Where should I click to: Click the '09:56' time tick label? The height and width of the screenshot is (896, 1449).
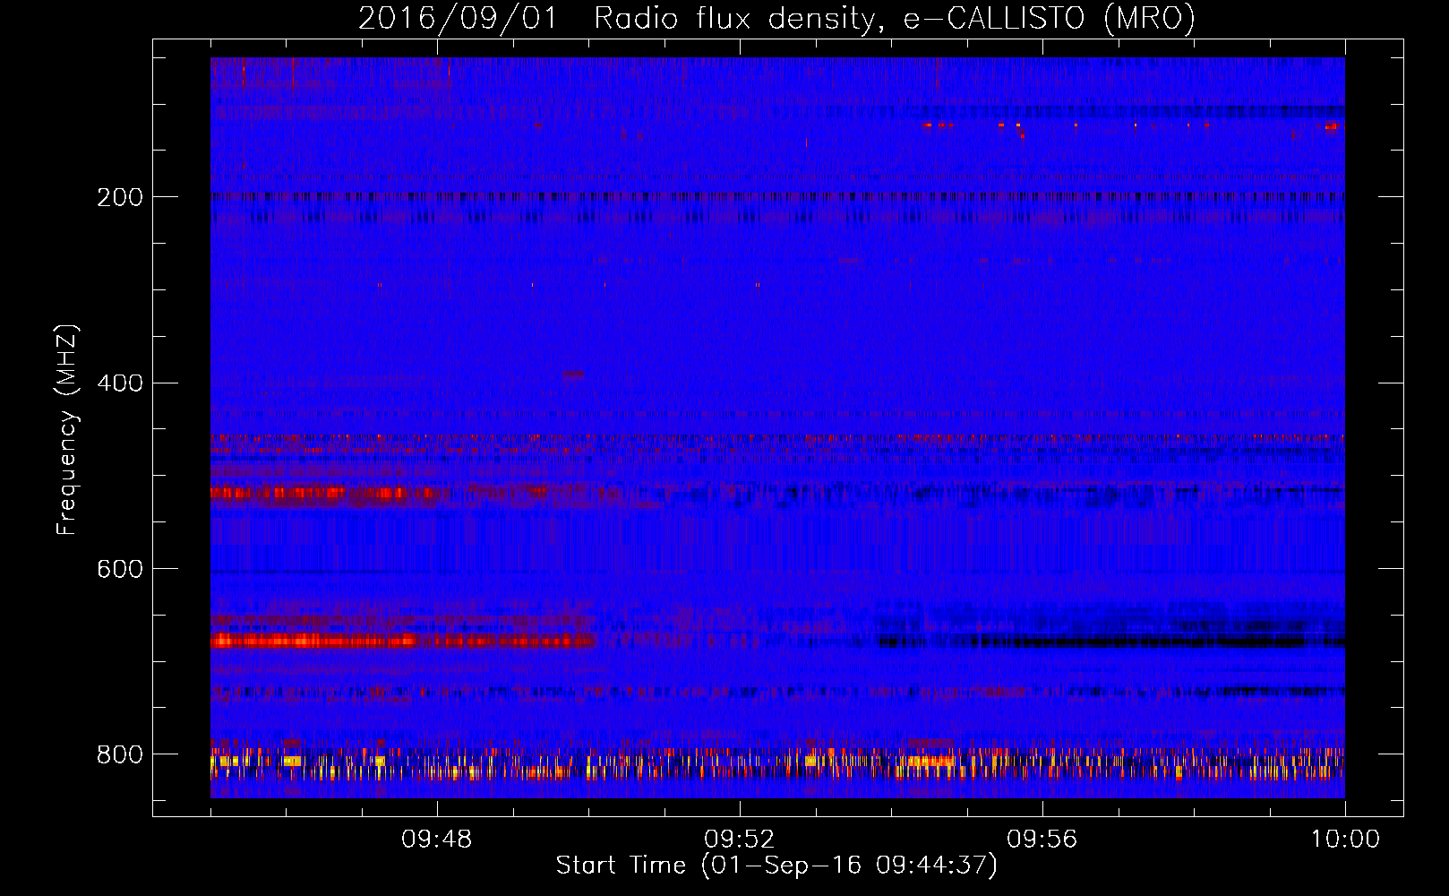tap(1042, 840)
